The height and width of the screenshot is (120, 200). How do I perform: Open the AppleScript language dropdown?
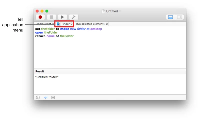45,24
